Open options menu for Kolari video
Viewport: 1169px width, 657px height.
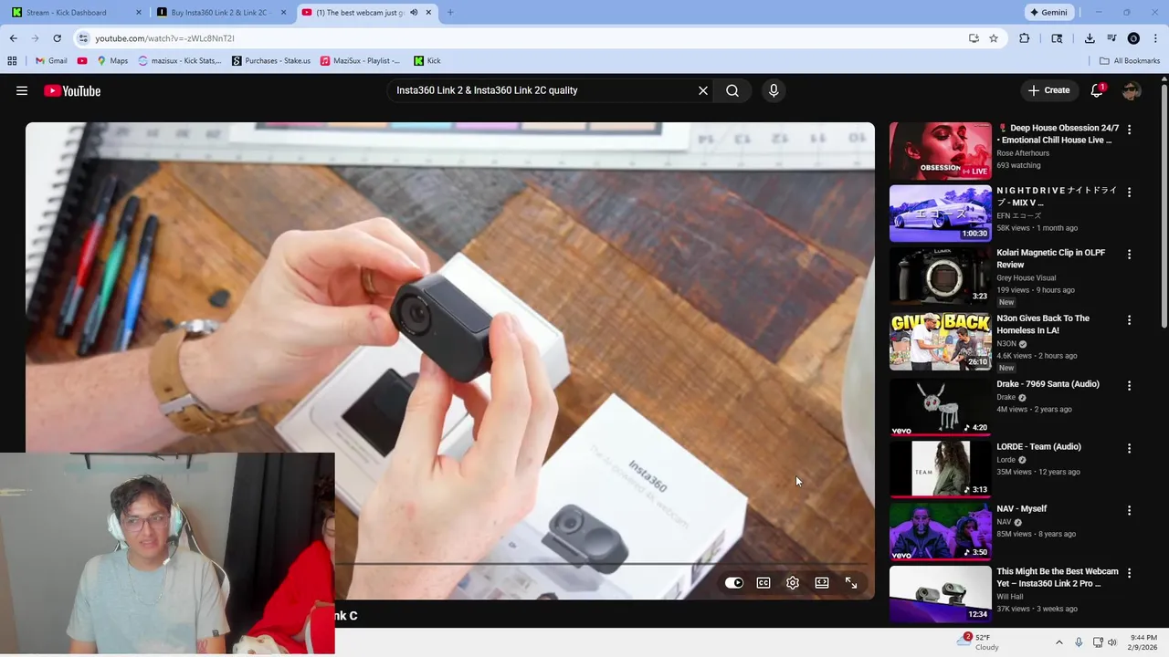[1129, 255]
